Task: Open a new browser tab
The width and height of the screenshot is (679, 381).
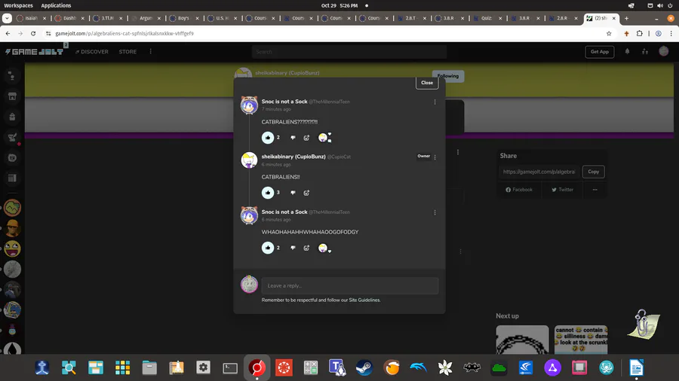Action: [626, 18]
